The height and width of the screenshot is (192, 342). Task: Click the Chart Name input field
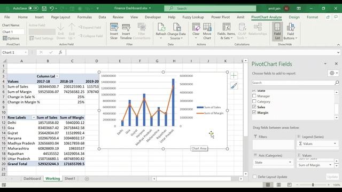(x=13, y=32)
